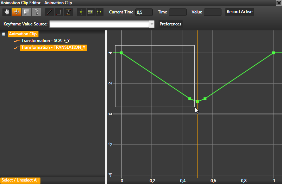
Task: Click the keyframe at time 1
Action: [274, 53]
